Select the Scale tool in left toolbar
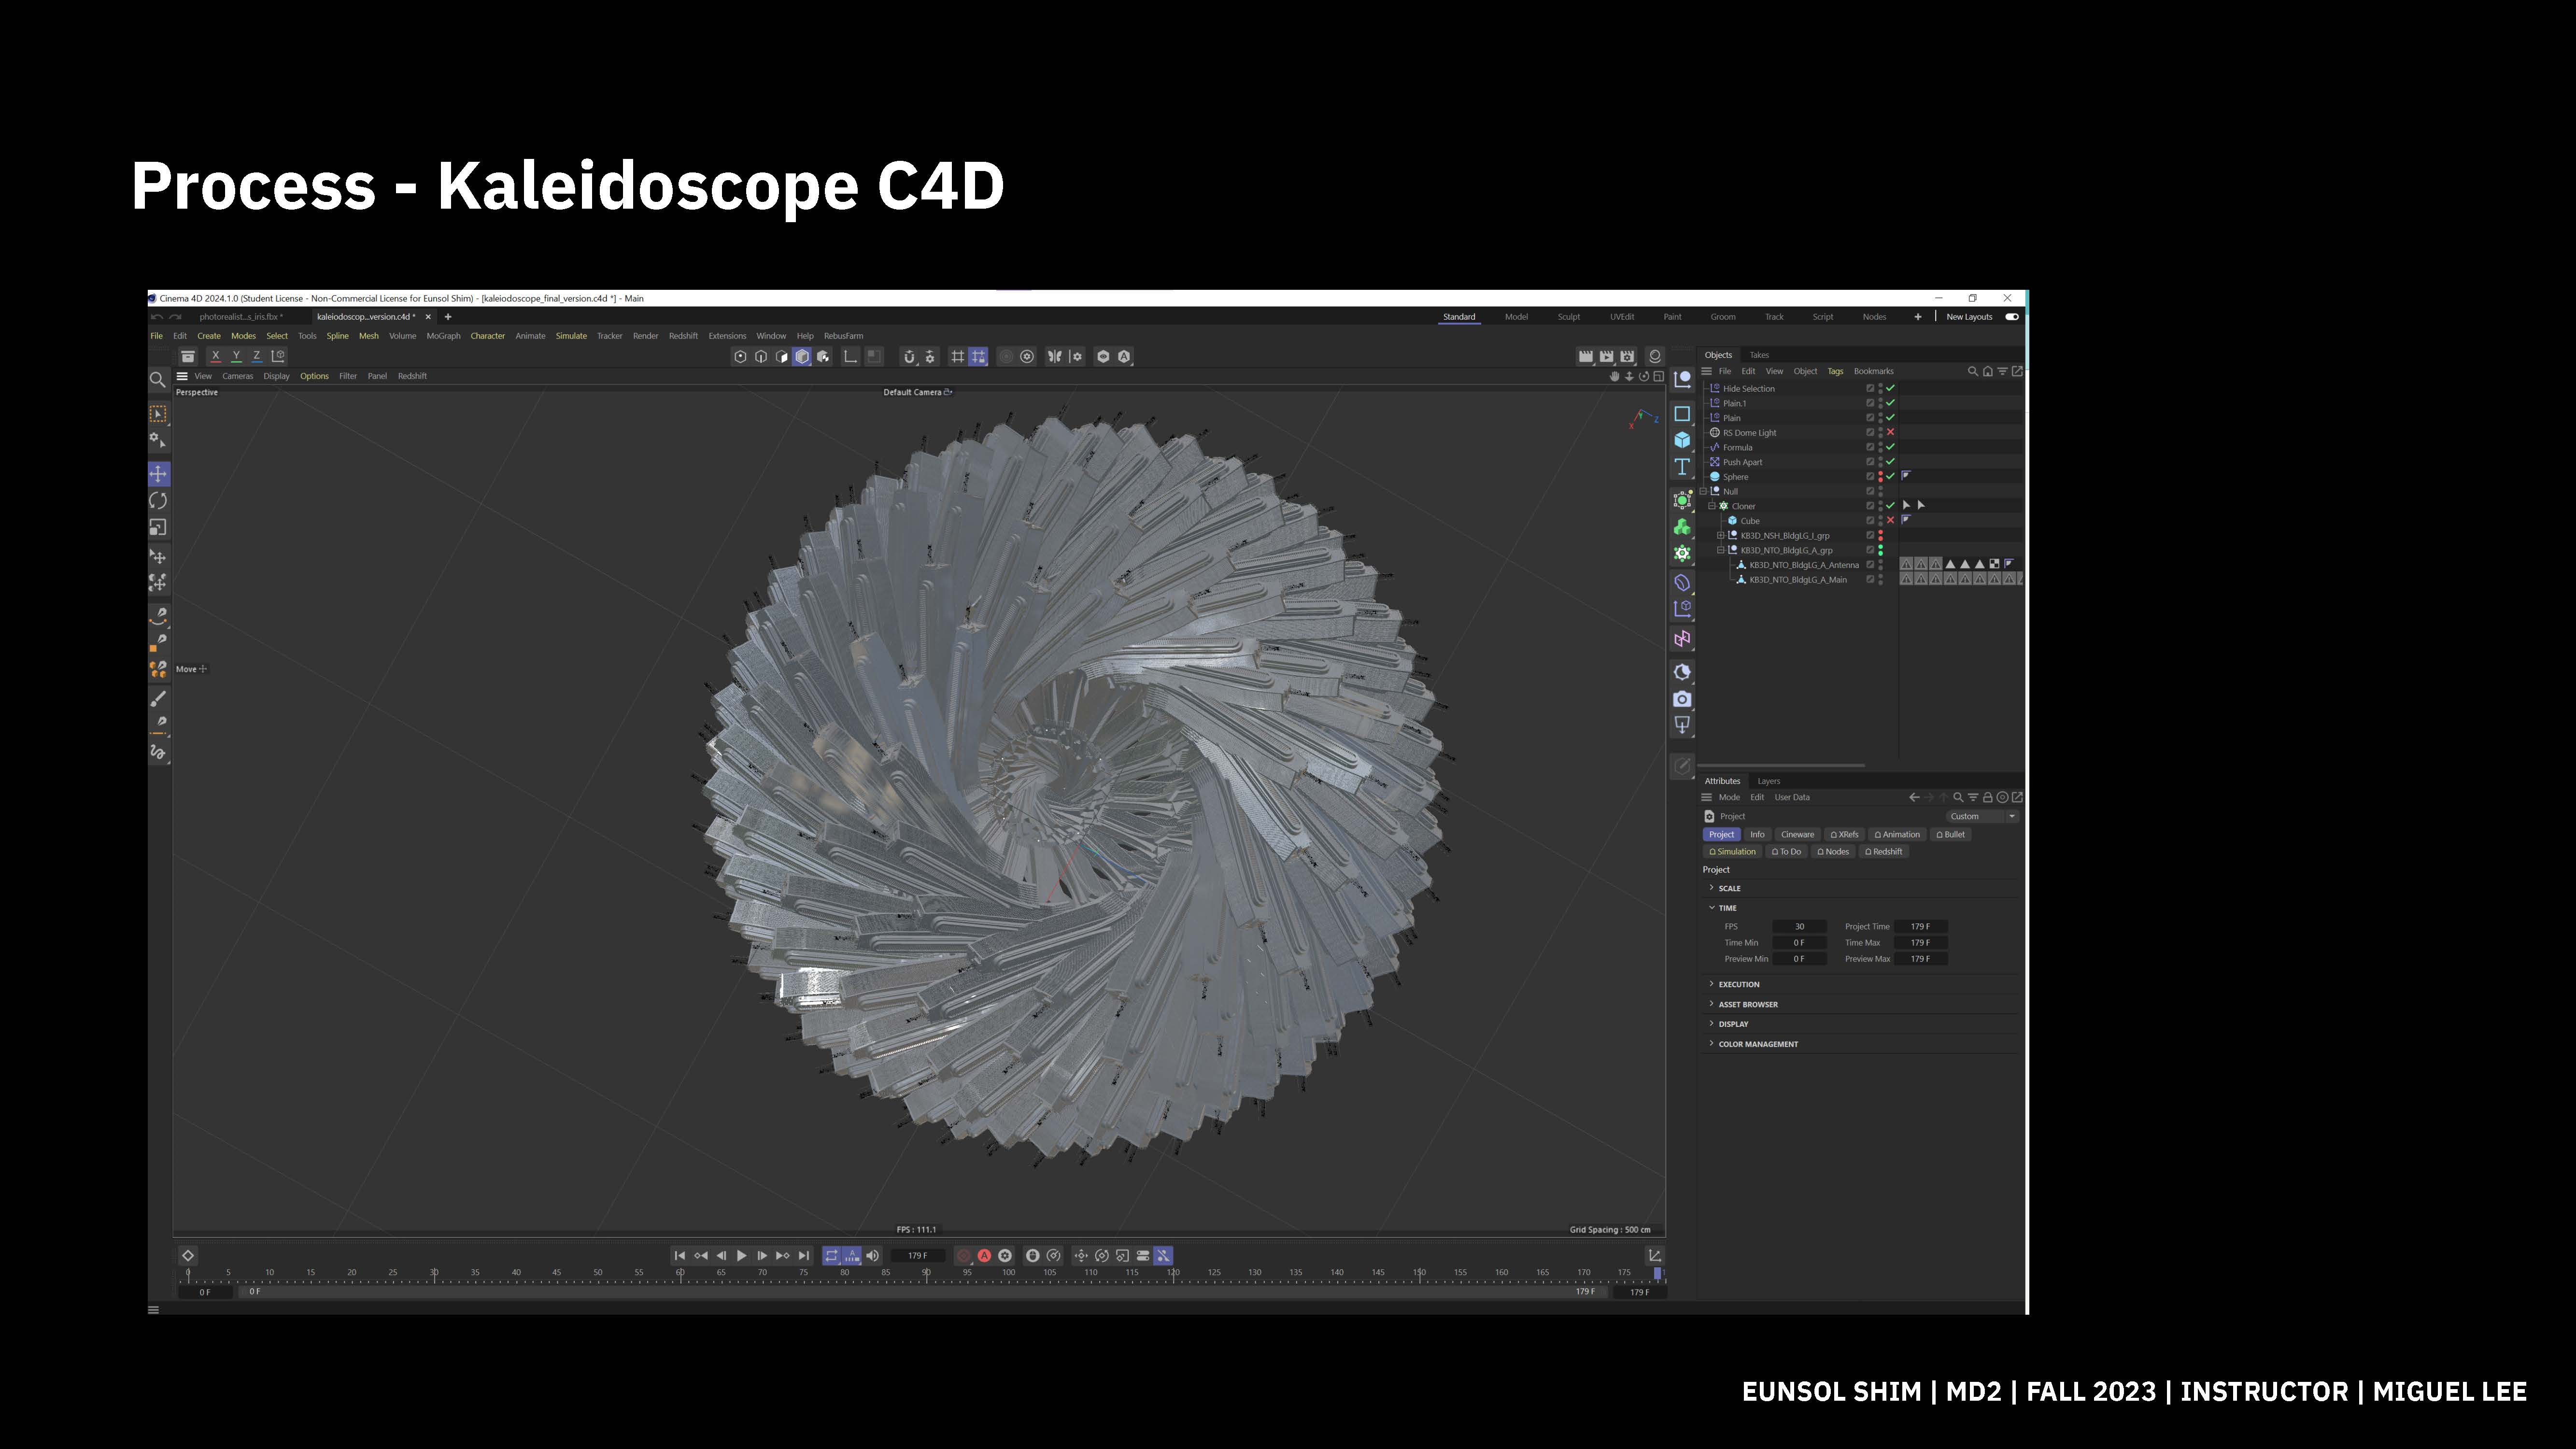 tap(158, 528)
